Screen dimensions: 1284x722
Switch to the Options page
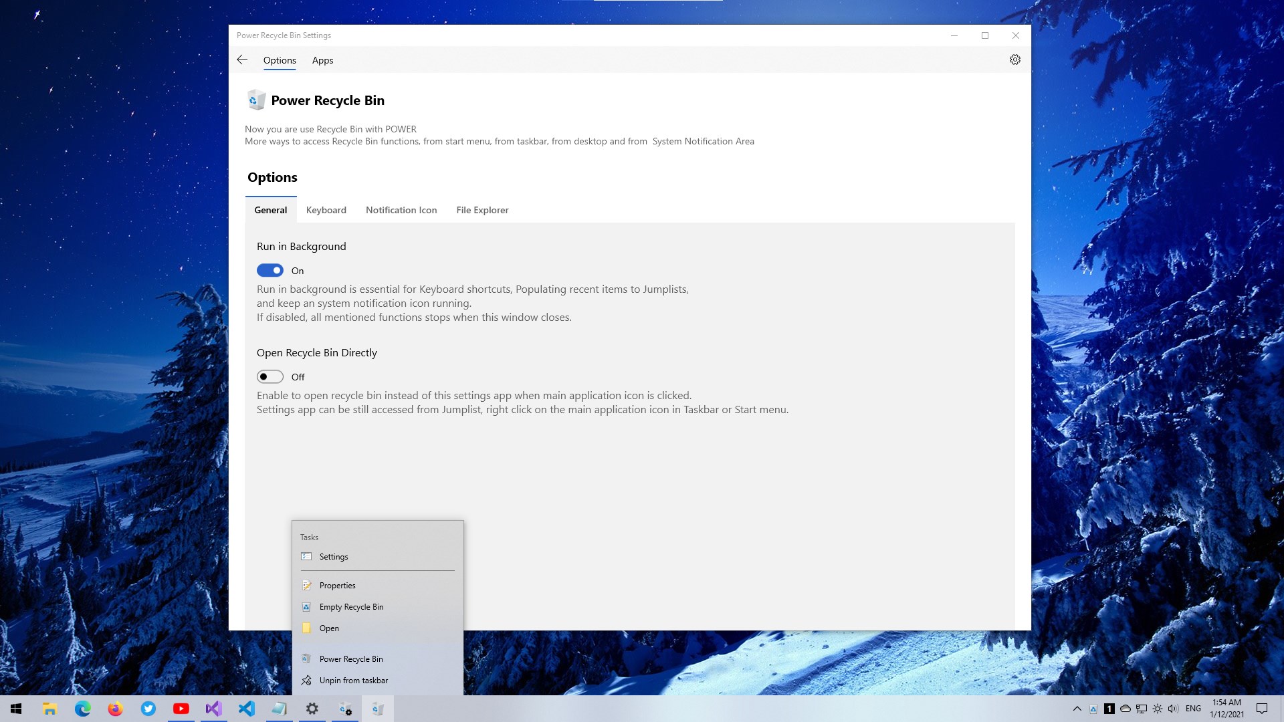280,60
